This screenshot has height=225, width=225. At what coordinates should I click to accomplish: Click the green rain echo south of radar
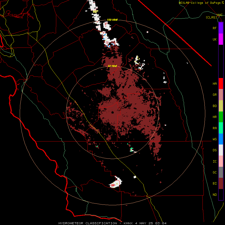131,149
